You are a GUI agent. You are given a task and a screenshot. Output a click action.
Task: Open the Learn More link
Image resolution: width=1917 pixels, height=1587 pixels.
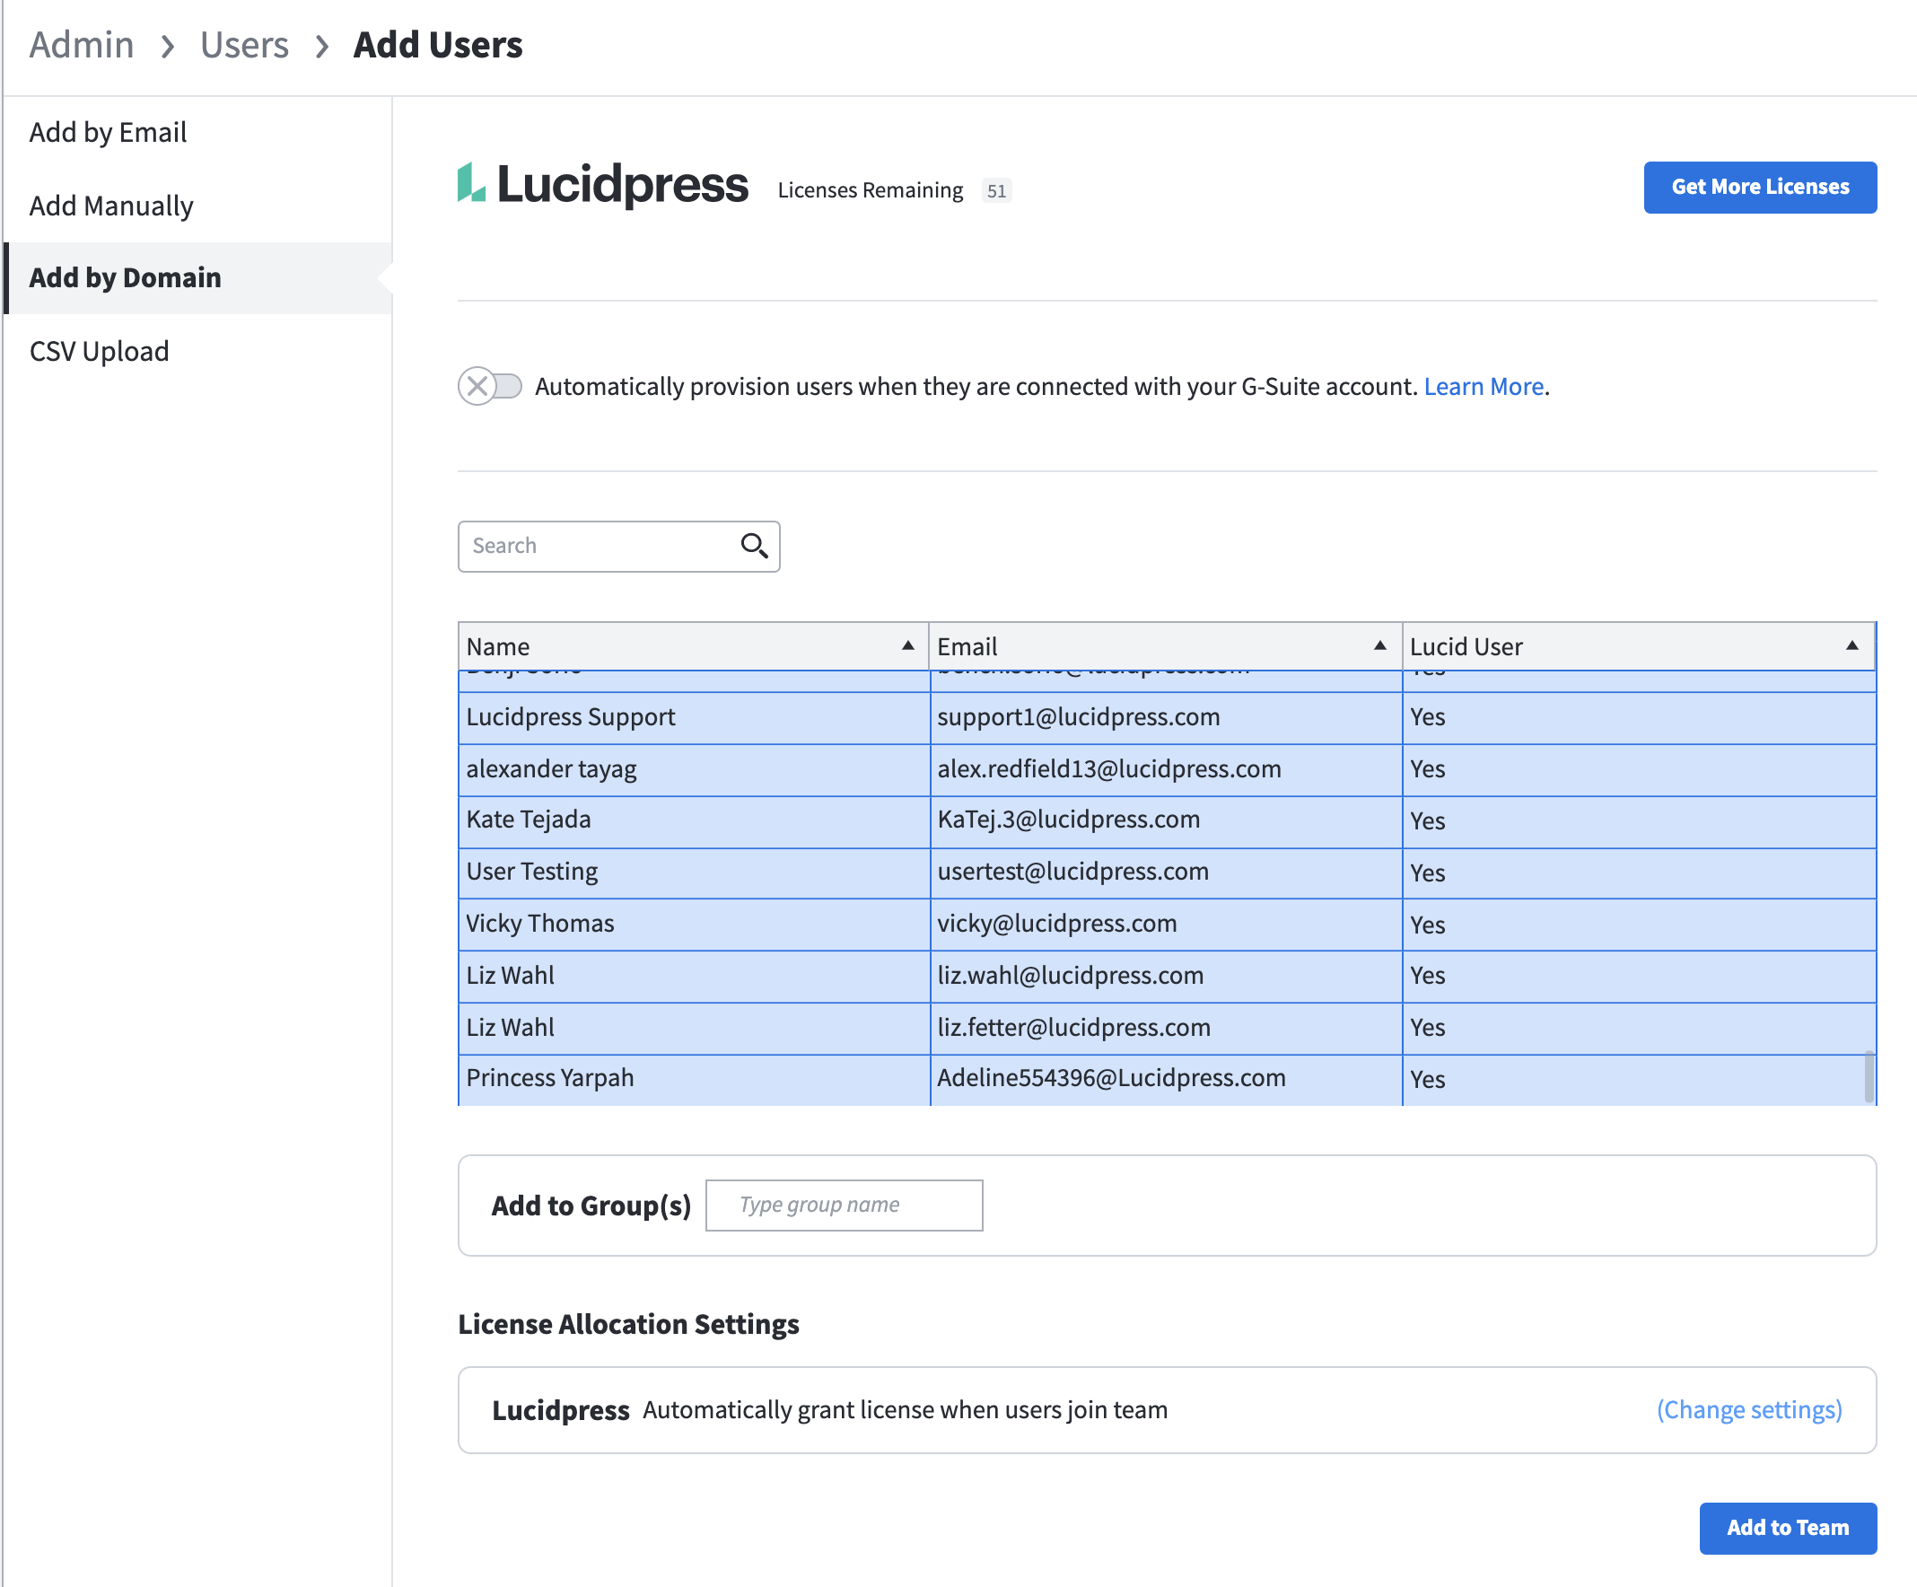(x=1484, y=387)
